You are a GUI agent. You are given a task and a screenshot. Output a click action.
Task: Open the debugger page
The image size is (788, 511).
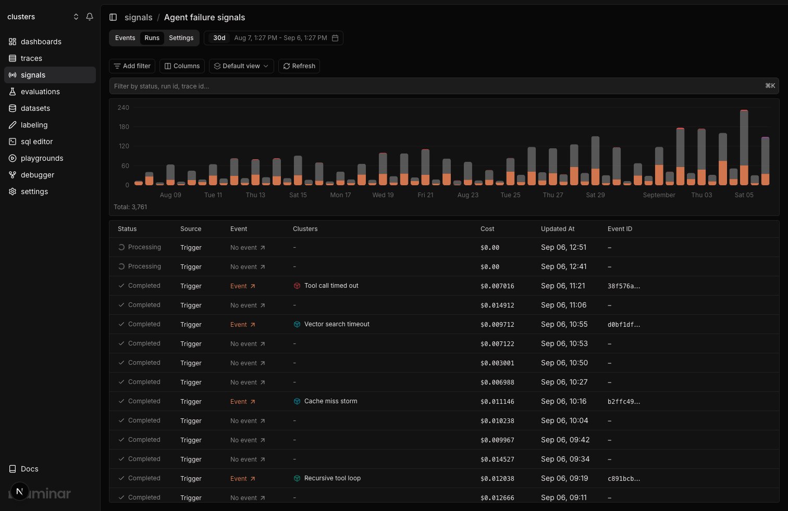click(x=50, y=175)
